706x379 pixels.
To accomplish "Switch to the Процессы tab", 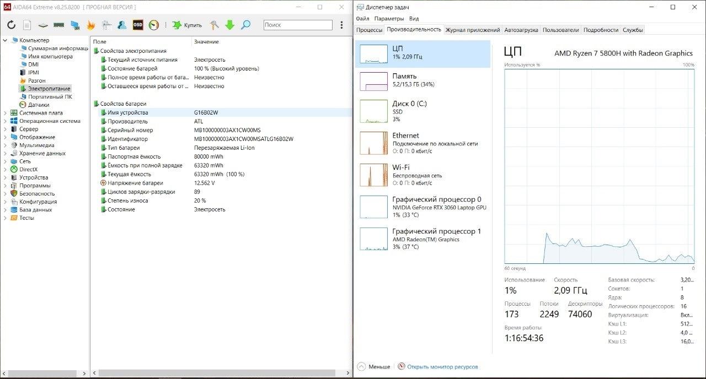I will pos(369,30).
